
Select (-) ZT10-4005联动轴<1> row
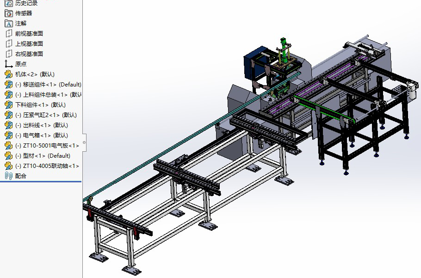click(47, 166)
